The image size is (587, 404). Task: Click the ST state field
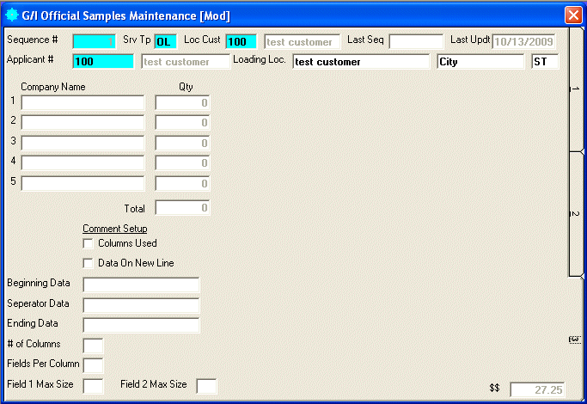coord(545,61)
